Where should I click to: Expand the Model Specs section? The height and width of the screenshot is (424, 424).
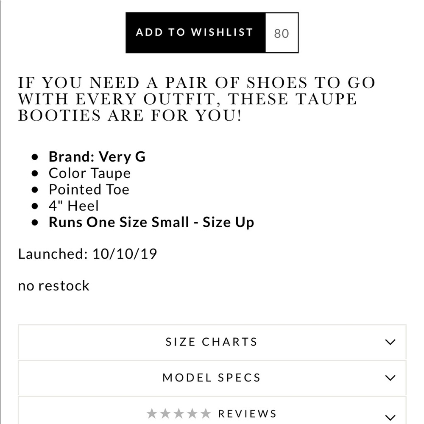point(212,378)
